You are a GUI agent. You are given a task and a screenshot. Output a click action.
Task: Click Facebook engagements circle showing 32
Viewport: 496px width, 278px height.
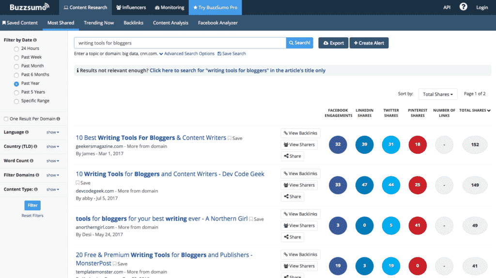pos(338,145)
